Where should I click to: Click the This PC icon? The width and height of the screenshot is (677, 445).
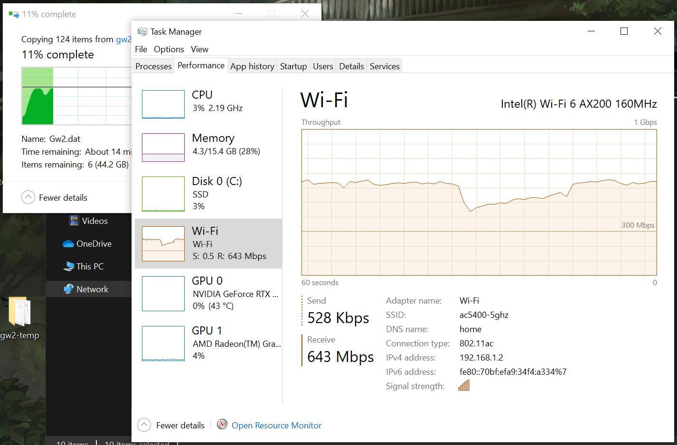pyautogui.click(x=69, y=267)
